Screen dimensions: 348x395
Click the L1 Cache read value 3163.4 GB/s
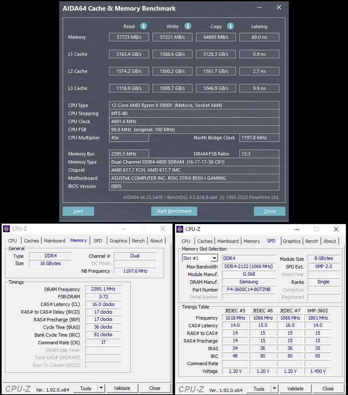[129, 54]
